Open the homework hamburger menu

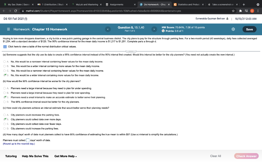click(x=8, y=29)
